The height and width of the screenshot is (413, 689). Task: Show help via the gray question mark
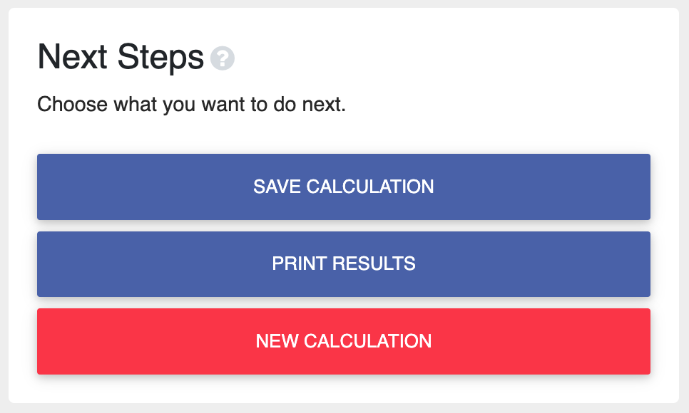[x=223, y=58]
